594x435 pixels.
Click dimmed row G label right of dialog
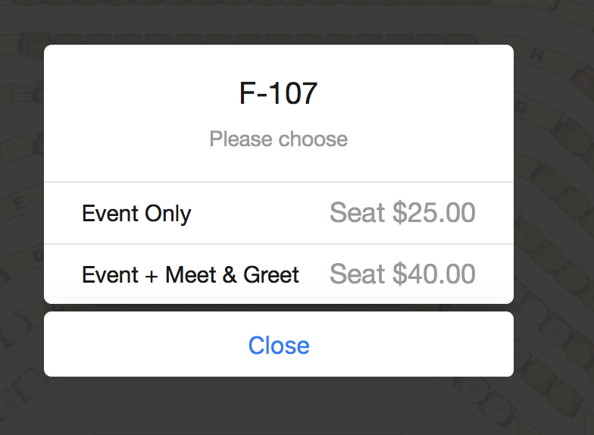(x=522, y=106)
